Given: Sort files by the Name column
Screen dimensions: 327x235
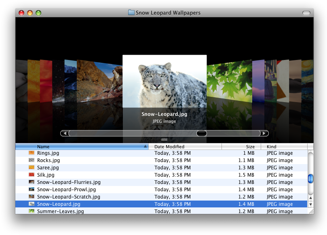Looking at the screenshot, I should [x=81, y=147].
